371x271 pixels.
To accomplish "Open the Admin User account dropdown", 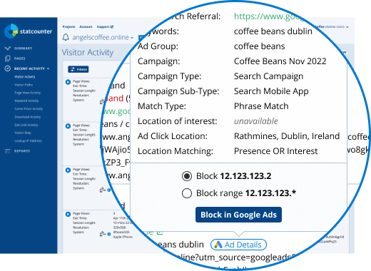I will click(334, 26).
